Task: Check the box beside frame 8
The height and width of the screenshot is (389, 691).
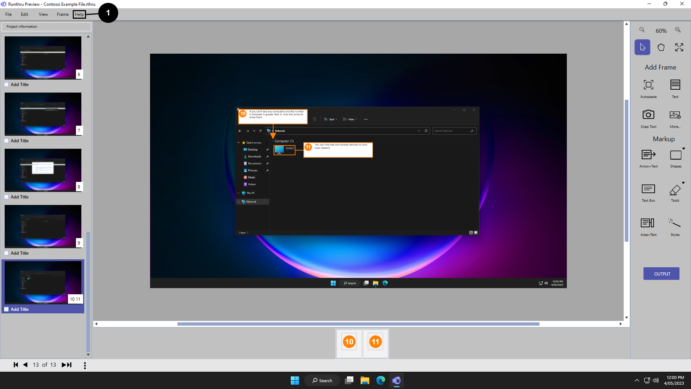Action: pyautogui.click(x=6, y=197)
